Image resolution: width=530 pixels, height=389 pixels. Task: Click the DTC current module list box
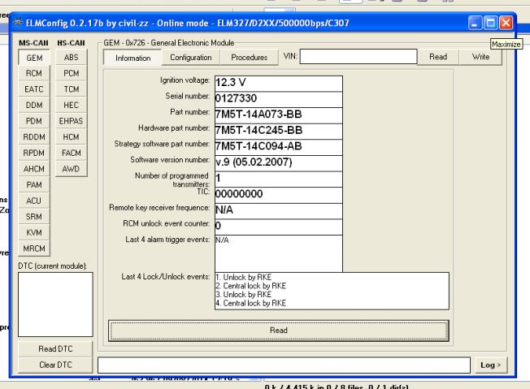coord(55,305)
